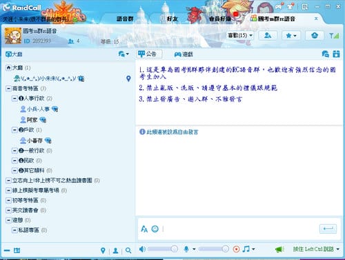Open channel options dropdown beside 大廳 header
The height and width of the screenshot is (260, 345).
pos(124,54)
